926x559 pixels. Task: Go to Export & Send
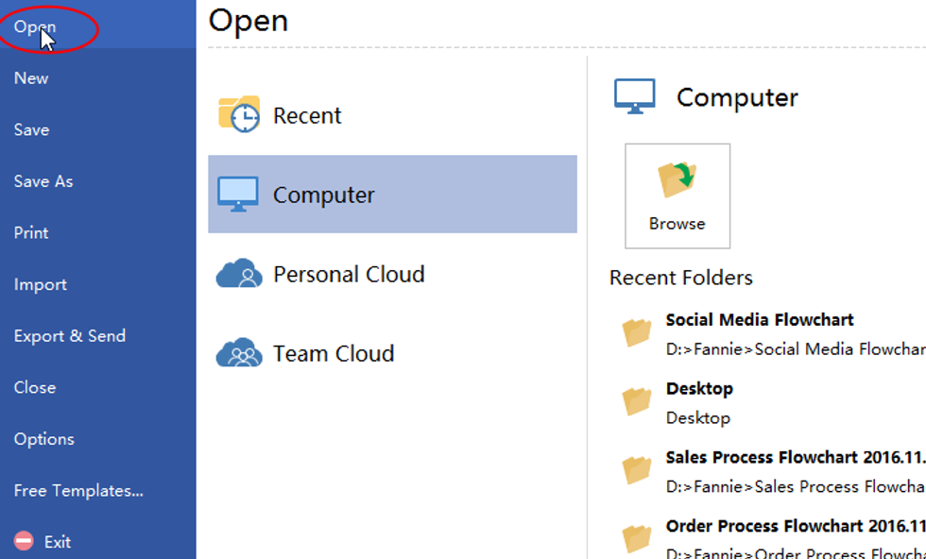pyautogui.click(x=70, y=336)
